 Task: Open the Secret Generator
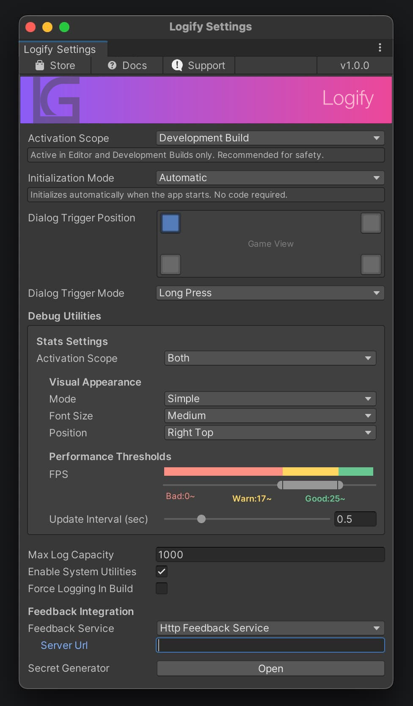click(270, 668)
